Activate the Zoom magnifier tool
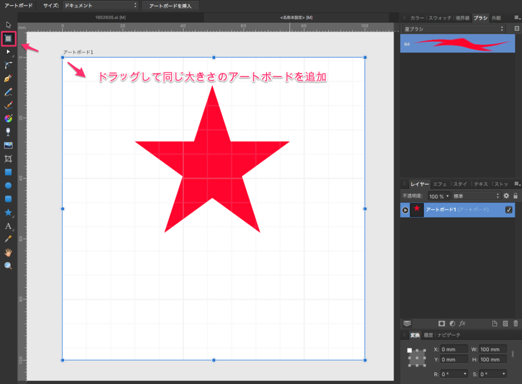 coord(8,266)
